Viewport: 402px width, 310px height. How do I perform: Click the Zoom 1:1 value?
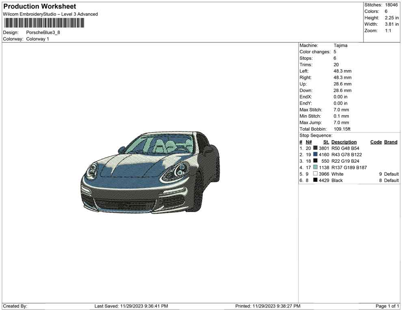(x=389, y=30)
